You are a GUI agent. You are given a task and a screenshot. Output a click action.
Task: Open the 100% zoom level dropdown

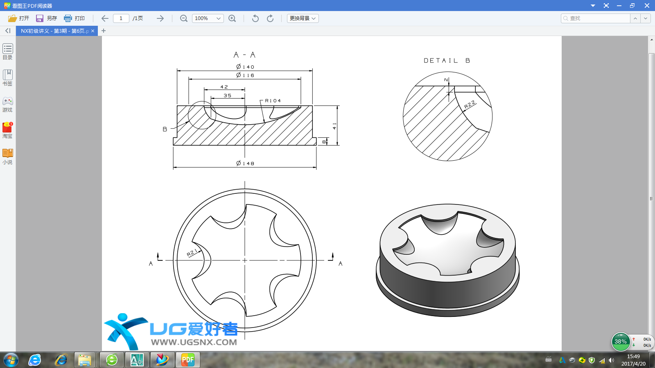208,18
